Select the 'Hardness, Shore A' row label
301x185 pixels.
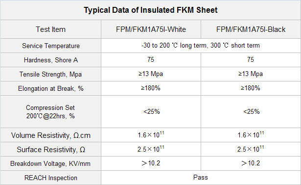pos(51,60)
